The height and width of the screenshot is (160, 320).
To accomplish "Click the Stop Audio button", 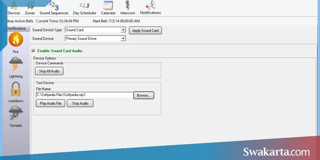I will tap(80, 103).
